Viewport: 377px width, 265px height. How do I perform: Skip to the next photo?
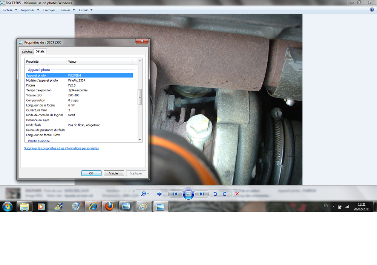tap(202, 194)
